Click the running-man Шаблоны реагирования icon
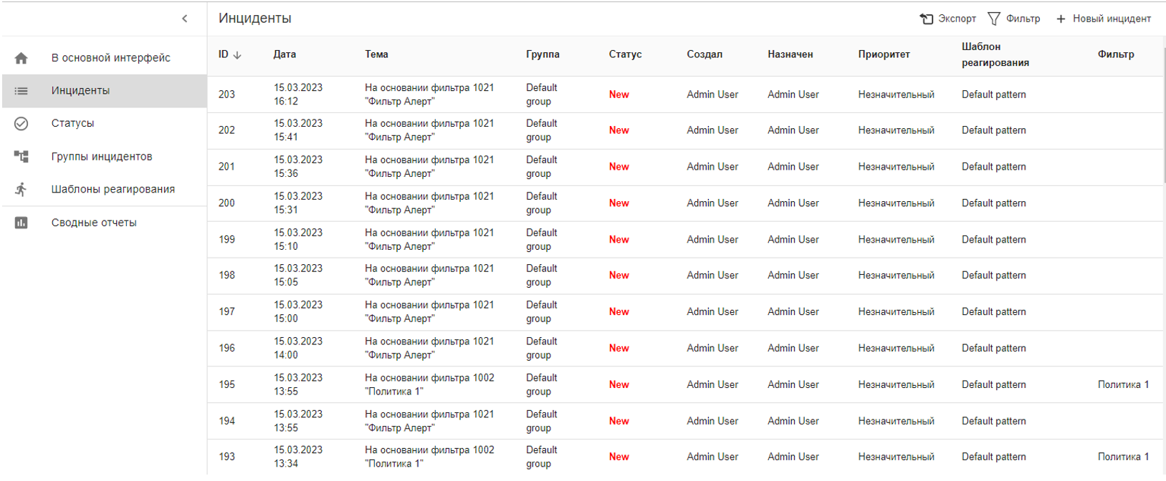Image resolution: width=1166 pixels, height=481 pixels. tap(21, 190)
